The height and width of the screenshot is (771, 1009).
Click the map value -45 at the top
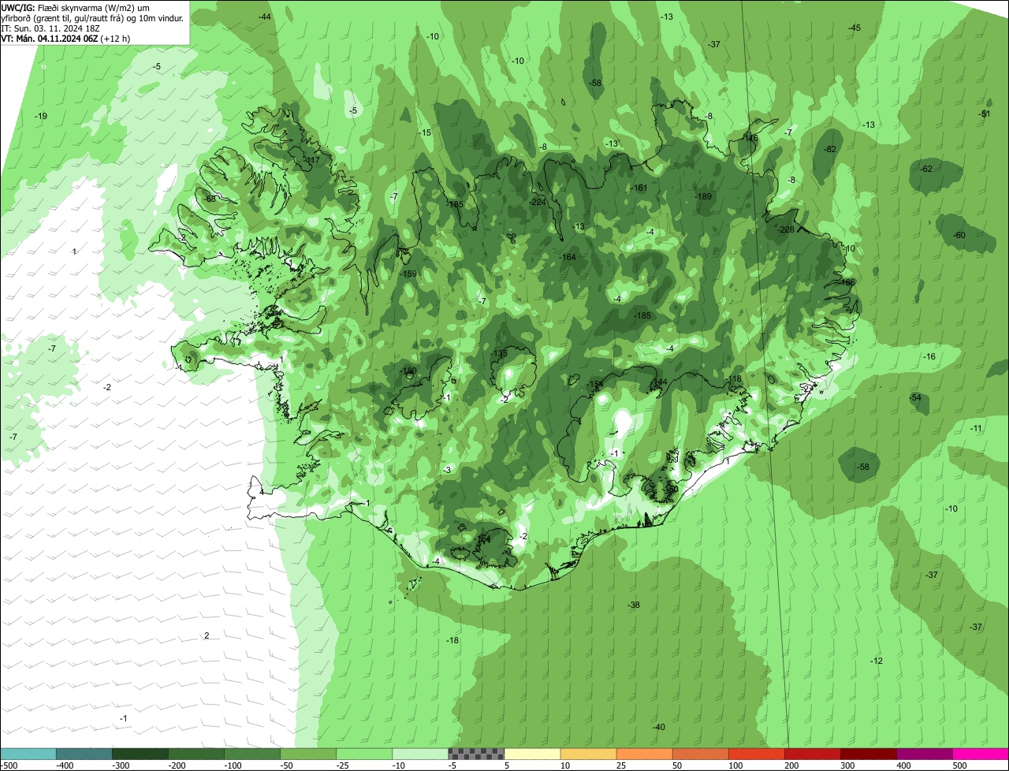point(854,28)
